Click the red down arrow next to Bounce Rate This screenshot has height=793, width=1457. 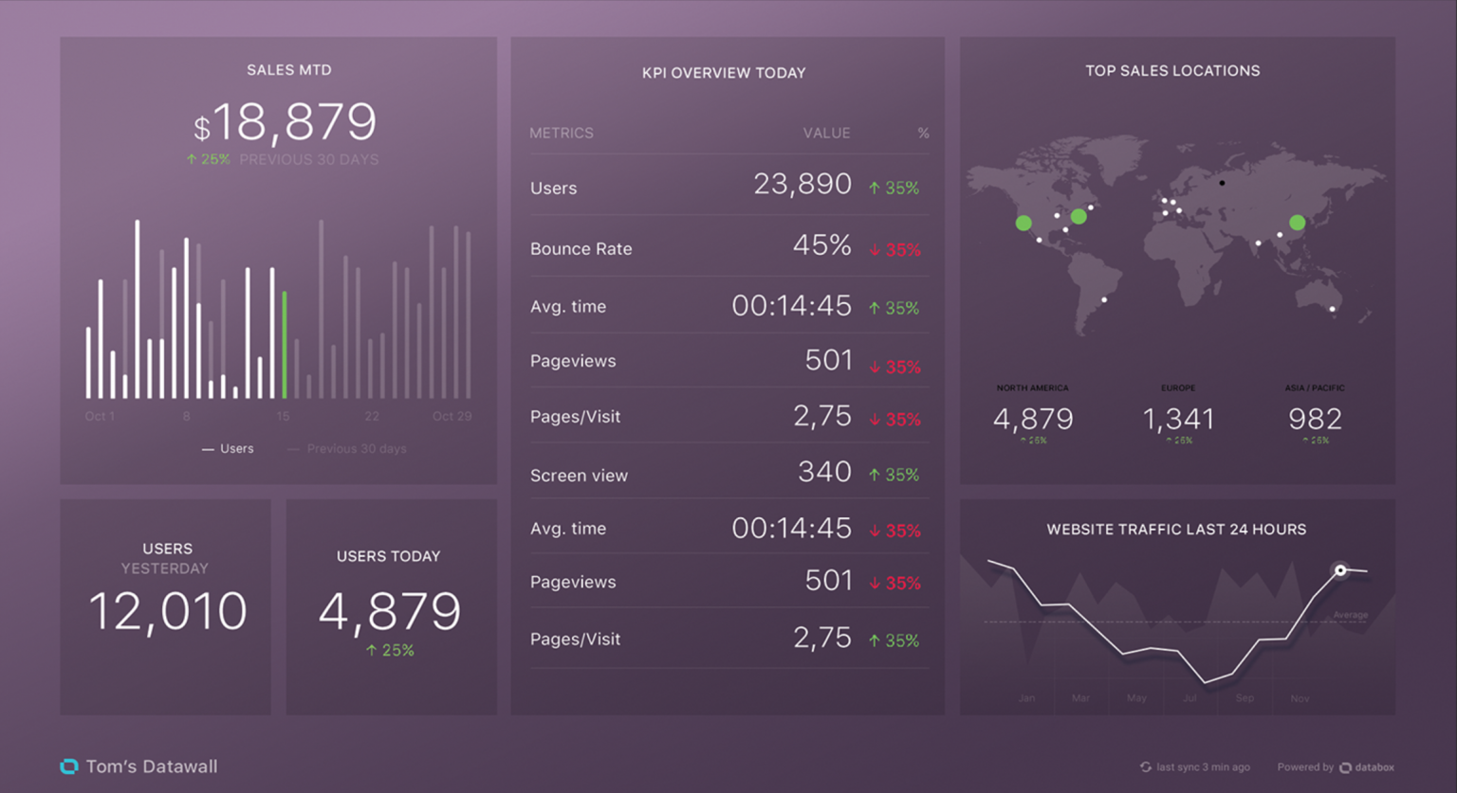(x=874, y=248)
